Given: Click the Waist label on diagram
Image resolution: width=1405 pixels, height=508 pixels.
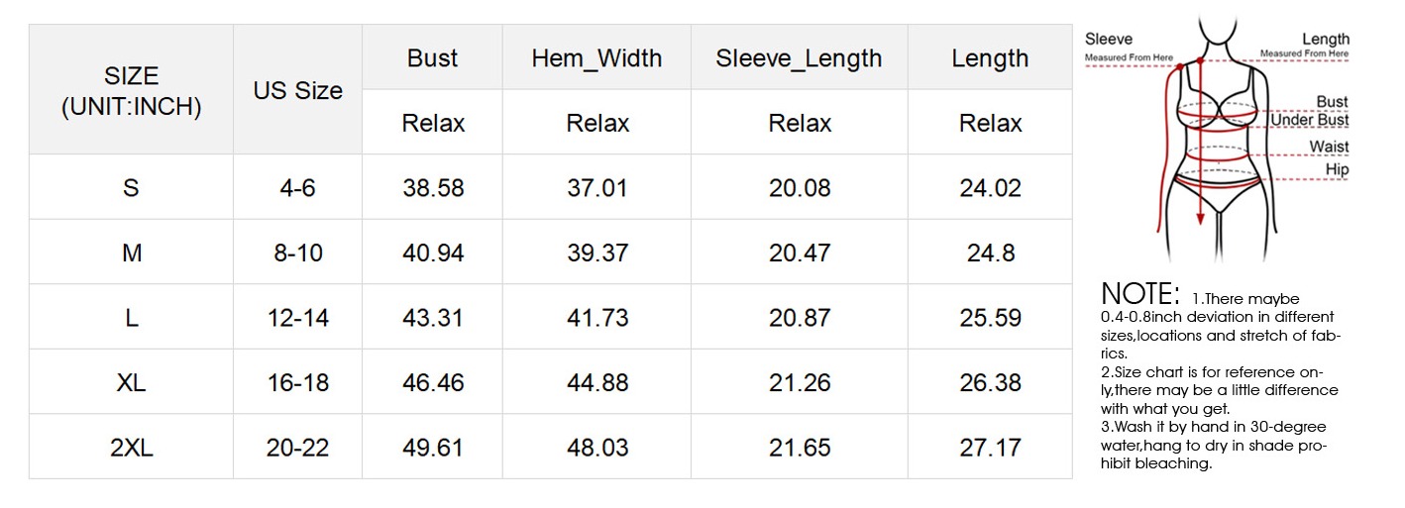Looking at the screenshot, I should point(1329,147).
